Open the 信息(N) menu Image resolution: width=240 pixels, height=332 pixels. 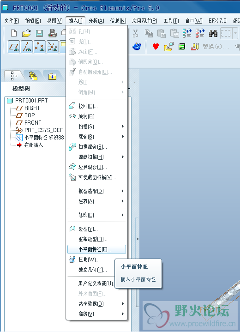pyautogui.click(x=118, y=21)
